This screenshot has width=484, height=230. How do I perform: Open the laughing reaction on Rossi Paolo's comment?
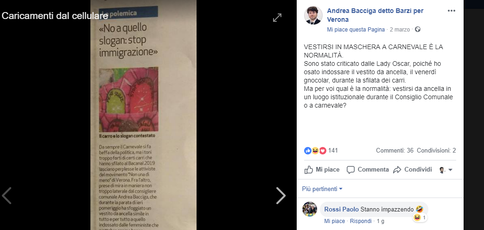(417, 217)
